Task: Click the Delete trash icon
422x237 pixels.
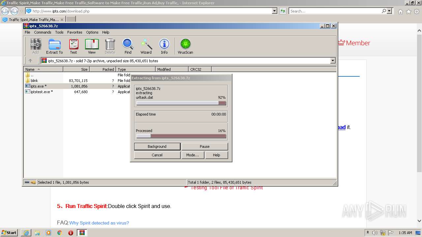Action: pos(110,46)
